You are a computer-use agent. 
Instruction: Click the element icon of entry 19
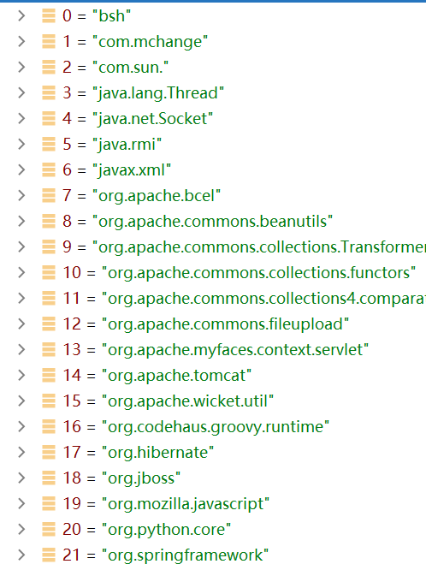49,503
